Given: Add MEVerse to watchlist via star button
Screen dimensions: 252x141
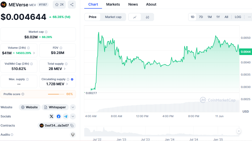Looking at the screenshot, I should 59,5.
